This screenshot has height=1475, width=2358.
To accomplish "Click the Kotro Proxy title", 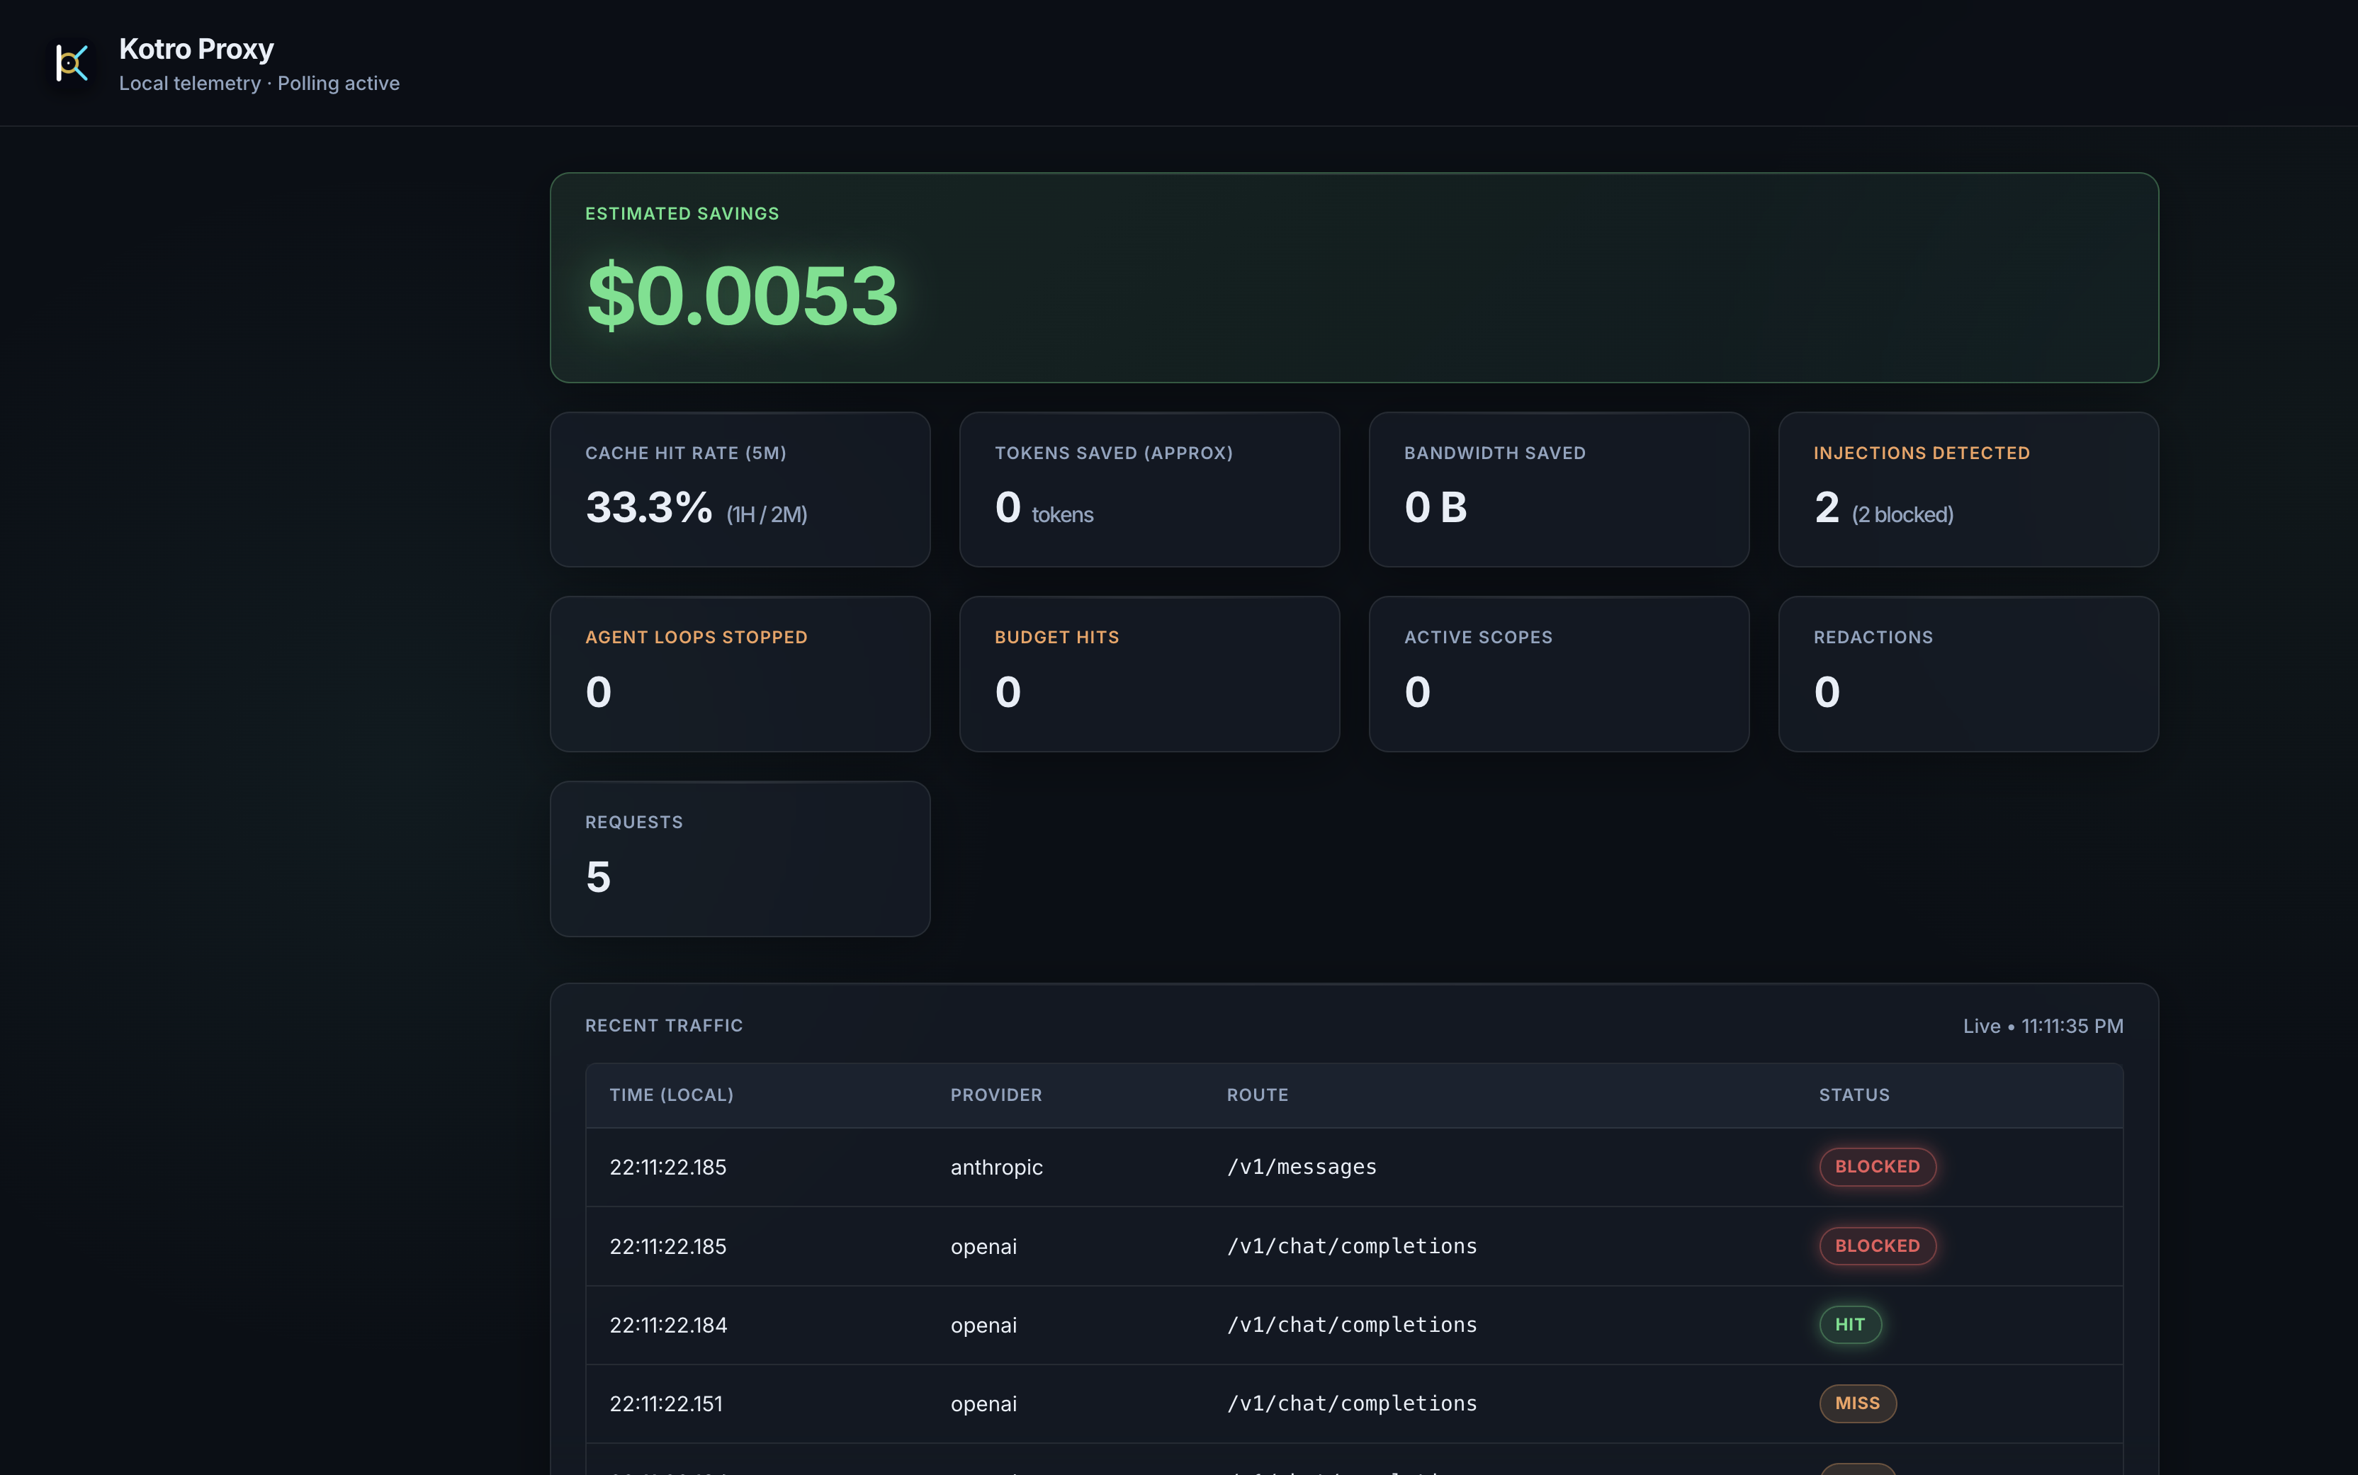I will click(x=196, y=49).
